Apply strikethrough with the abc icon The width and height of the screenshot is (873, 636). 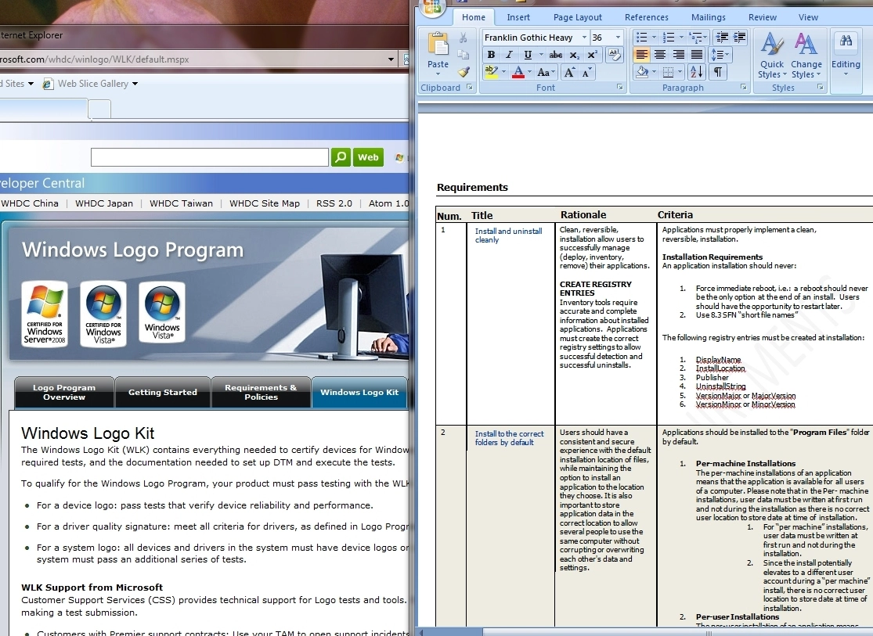pos(555,55)
